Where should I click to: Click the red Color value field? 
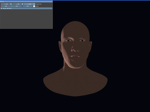pos(6,6)
